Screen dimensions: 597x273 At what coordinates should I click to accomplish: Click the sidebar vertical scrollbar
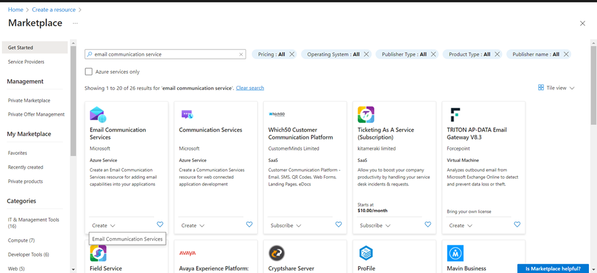click(x=73, y=101)
